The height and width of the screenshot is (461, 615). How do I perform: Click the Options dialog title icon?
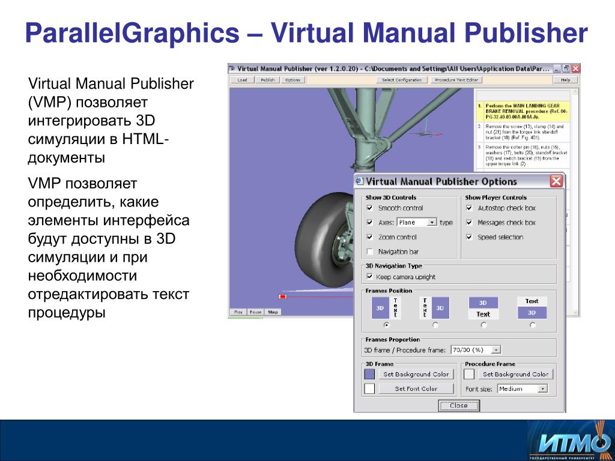(x=359, y=181)
